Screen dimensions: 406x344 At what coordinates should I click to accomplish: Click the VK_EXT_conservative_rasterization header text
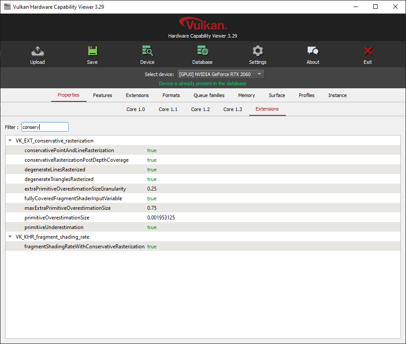[55, 141]
